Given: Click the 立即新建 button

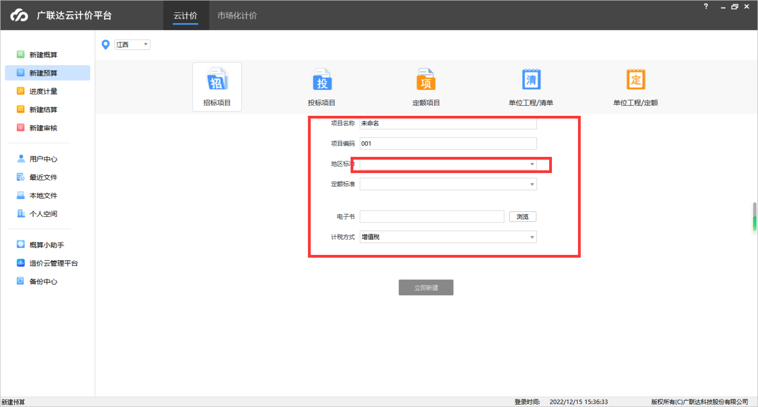Looking at the screenshot, I should tap(426, 288).
